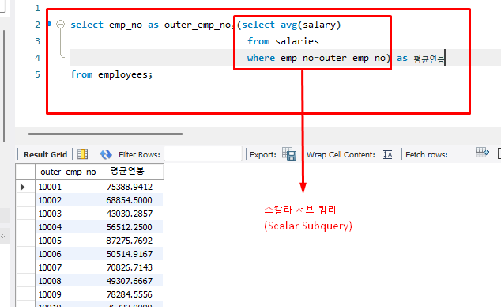Sort by 평균연봉 column header
This screenshot has height=307, width=501.
134,172
